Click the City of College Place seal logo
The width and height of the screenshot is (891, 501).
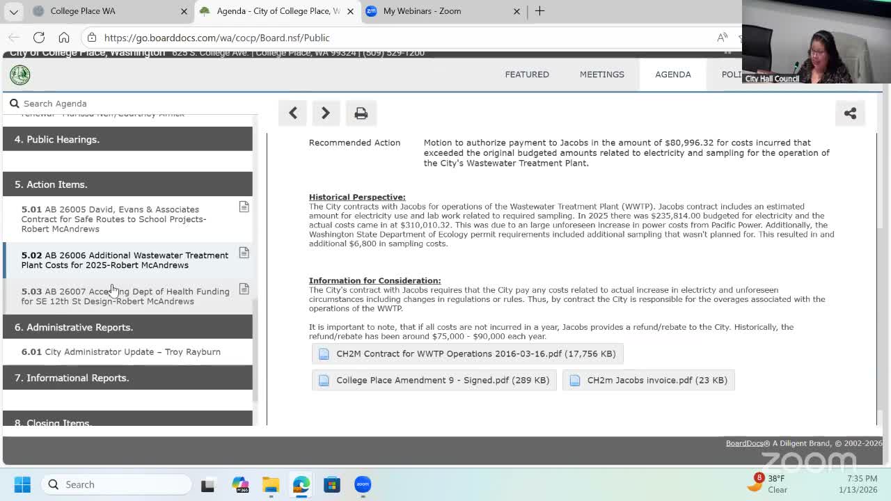point(20,74)
